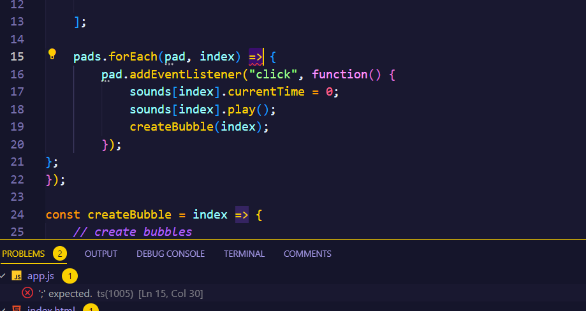Open the Problems tab
Viewport: 586px width, 311px height.
pos(24,254)
